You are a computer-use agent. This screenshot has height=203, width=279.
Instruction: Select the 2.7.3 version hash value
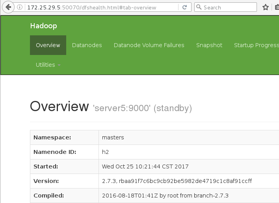click(x=177, y=181)
